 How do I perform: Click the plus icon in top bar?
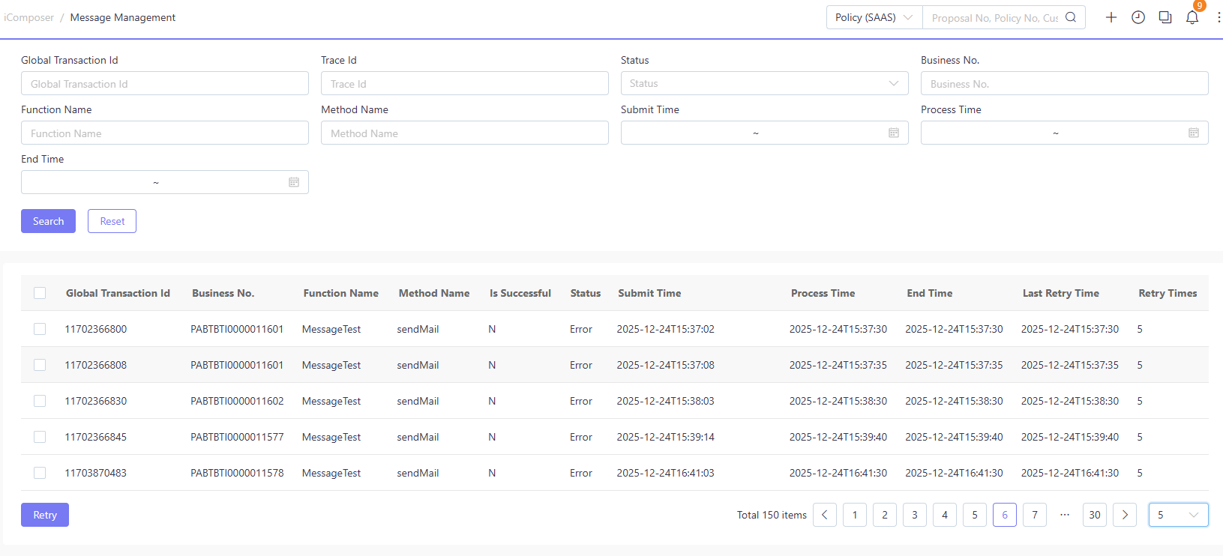pos(1111,17)
